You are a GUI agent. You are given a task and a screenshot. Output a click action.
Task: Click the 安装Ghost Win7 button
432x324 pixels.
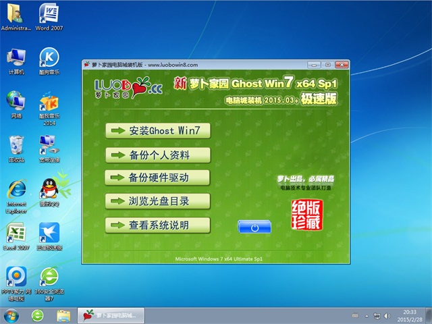[157, 130]
